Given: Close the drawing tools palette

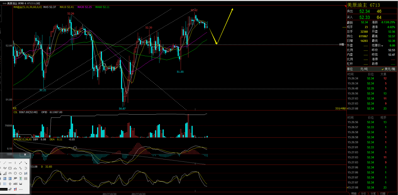Looking at the screenshot, I should [25, 155].
